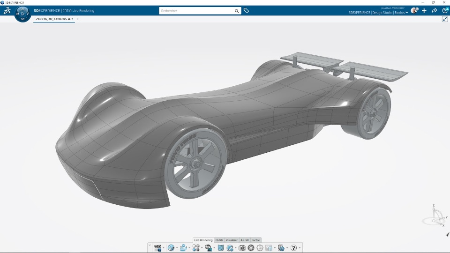Click the search magnifier icon

click(x=237, y=11)
